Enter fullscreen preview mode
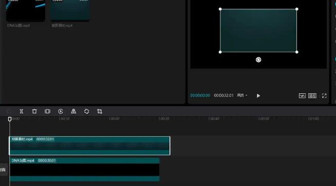The width and height of the screenshot is (336, 186). tap(324, 96)
